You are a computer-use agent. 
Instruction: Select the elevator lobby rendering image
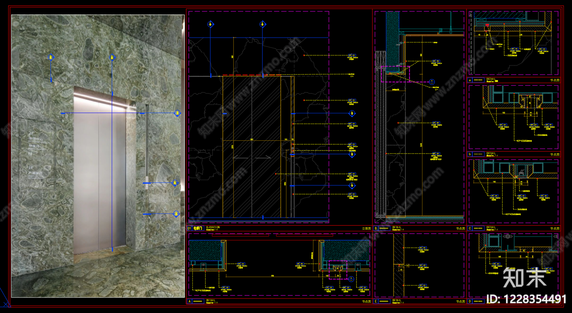click(x=98, y=156)
